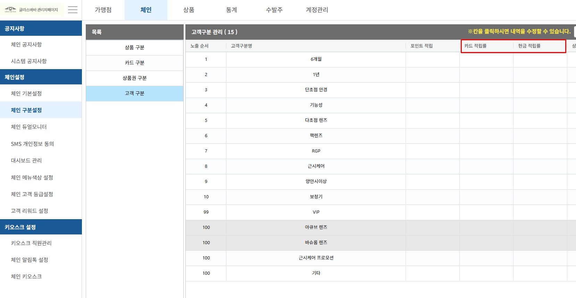Toggle the hamburger sidebar menu icon
Viewport: 576px width, 298px height.
pyautogui.click(x=73, y=10)
